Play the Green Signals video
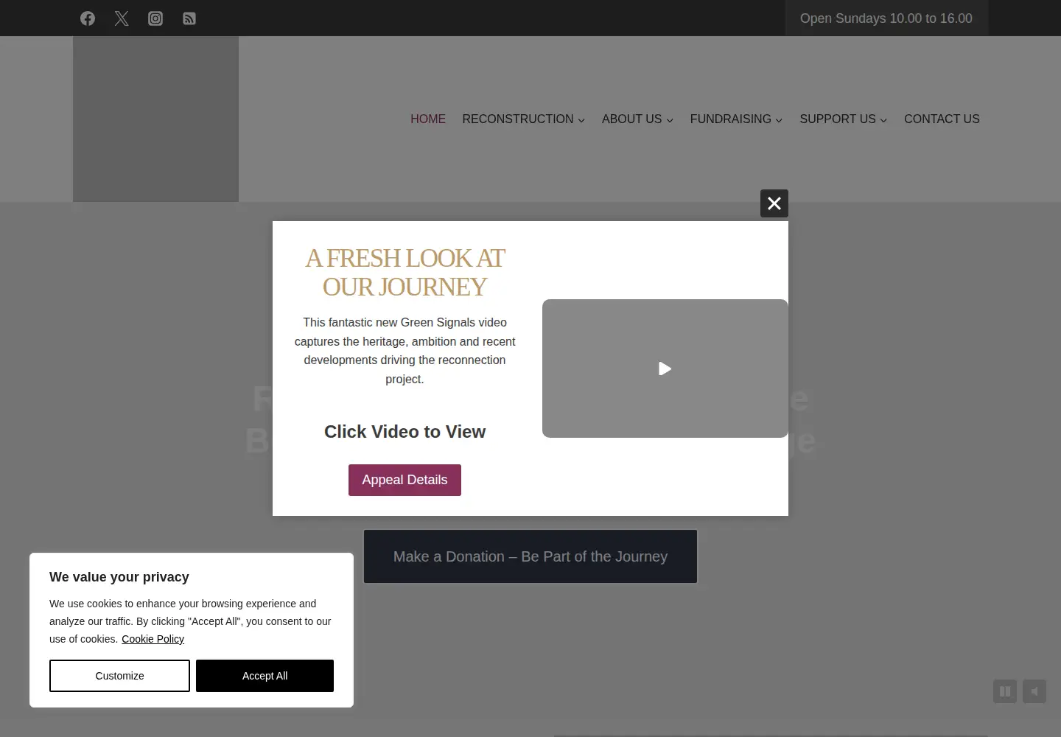 pos(665,368)
